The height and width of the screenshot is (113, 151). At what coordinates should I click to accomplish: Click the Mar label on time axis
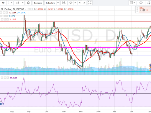[131, 112]
